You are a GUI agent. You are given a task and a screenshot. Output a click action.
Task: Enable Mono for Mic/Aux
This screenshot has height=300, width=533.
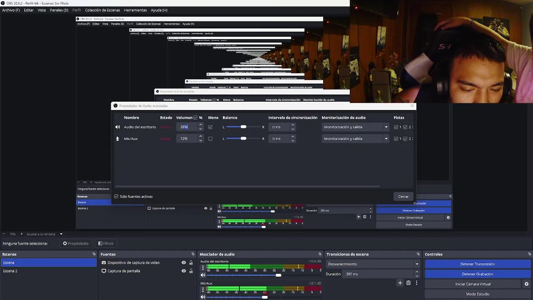click(x=210, y=139)
